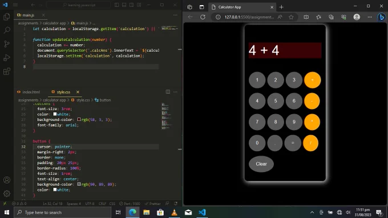Click calculator button 5

click(276, 101)
